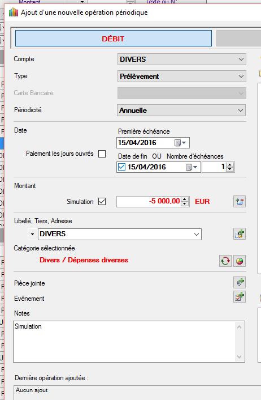This screenshot has height=400, width=261.
Task: Open the Périodicité dropdown showing Annuelle
Action: [x=181, y=110]
